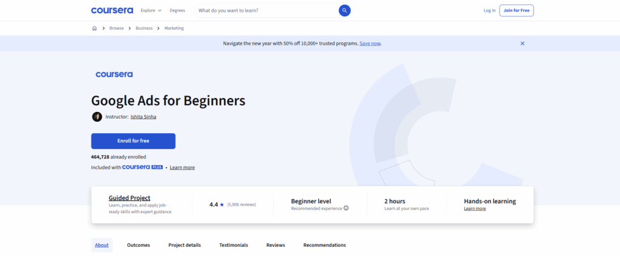Click the Save now link in banner
The image size is (620, 256).
[370, 44]
